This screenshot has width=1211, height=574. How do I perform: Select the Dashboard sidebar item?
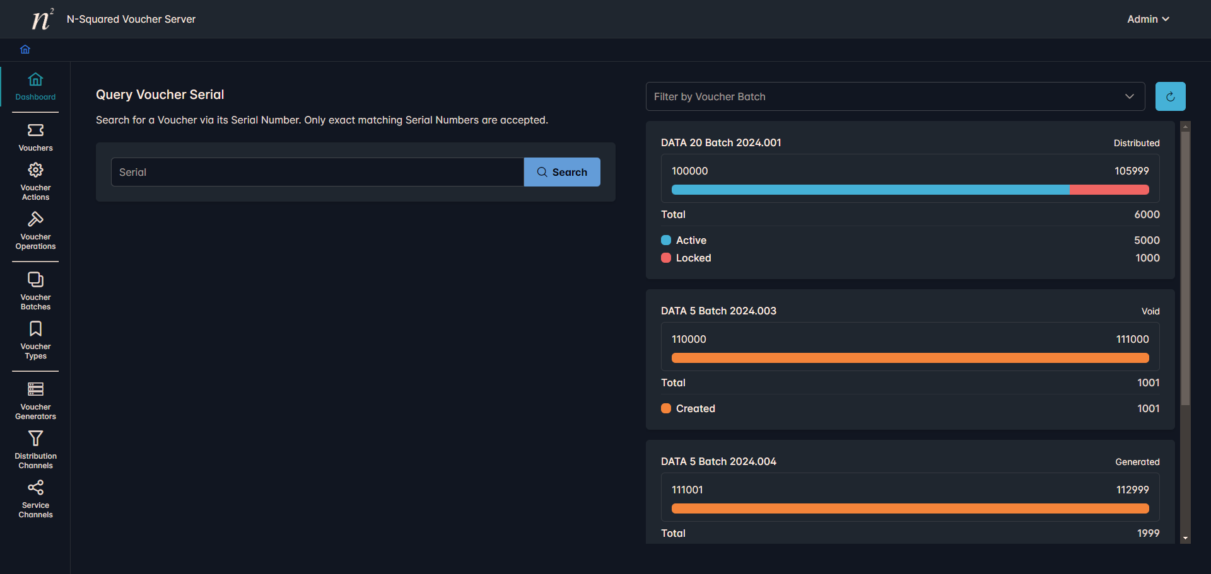click(35, 86)
